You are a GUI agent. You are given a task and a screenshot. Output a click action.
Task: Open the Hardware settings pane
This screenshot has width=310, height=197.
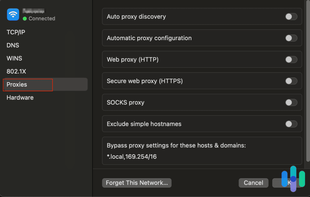tap(20, 98)
